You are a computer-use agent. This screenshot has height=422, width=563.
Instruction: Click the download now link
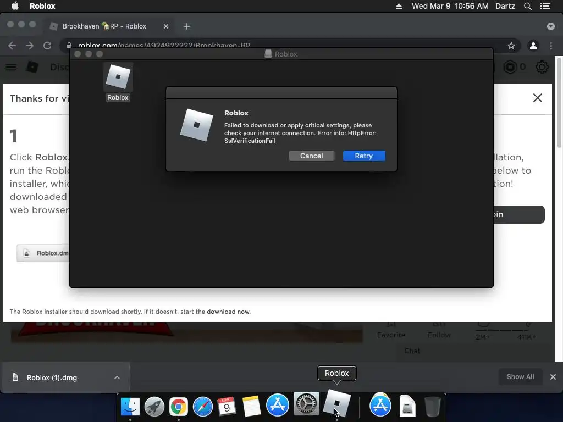(x=228, y=312)
